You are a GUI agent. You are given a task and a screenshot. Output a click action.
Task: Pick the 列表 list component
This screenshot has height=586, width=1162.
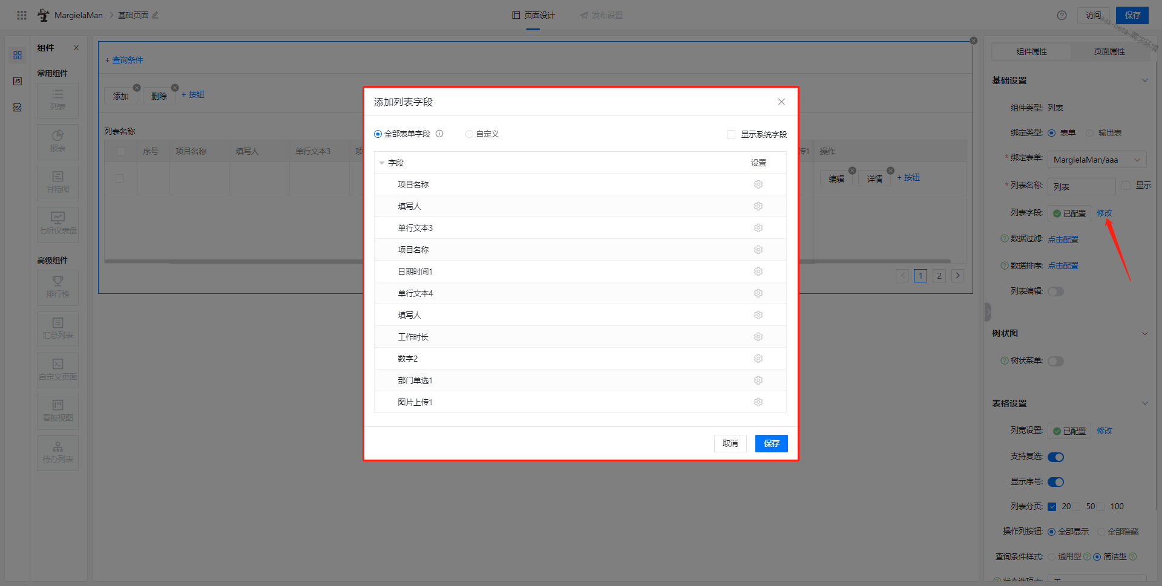[57, 100]
